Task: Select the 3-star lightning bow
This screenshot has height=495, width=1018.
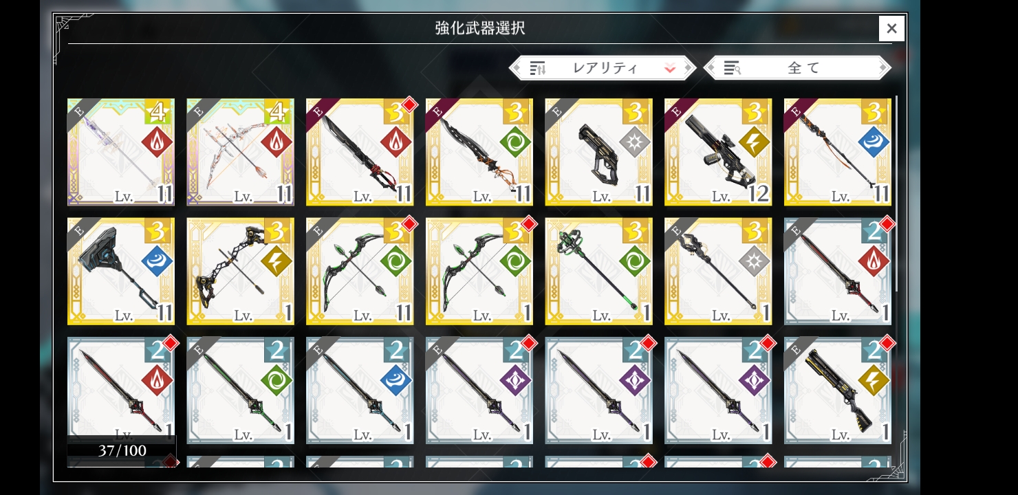Action: point(241,272)
